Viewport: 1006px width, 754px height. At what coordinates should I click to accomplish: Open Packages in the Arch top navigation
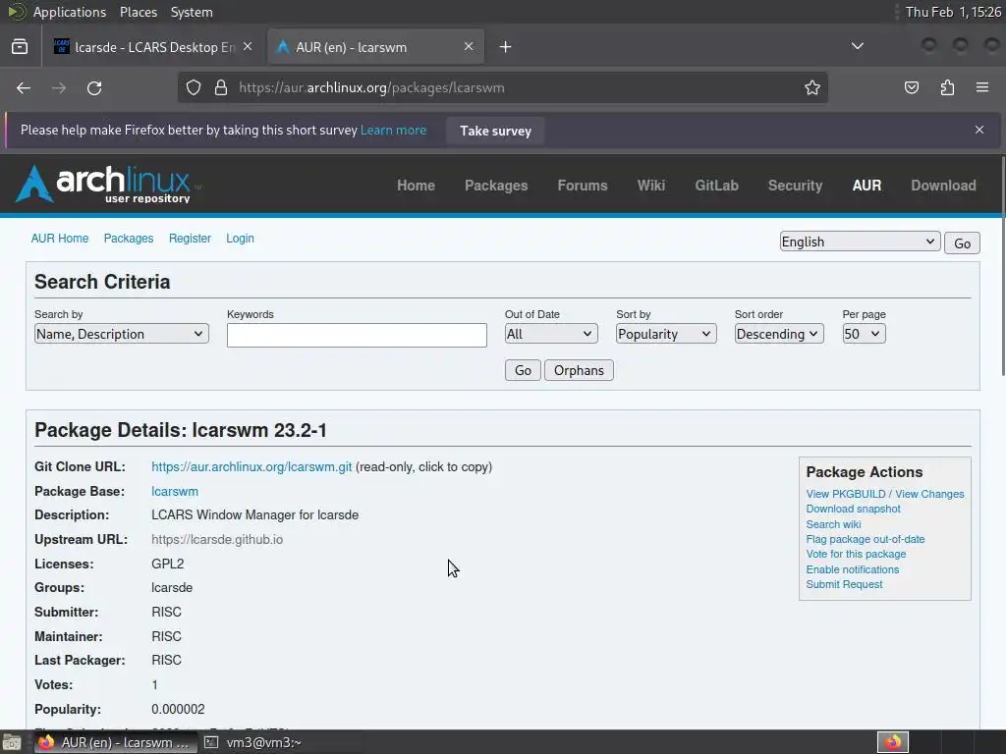point(496,186)
